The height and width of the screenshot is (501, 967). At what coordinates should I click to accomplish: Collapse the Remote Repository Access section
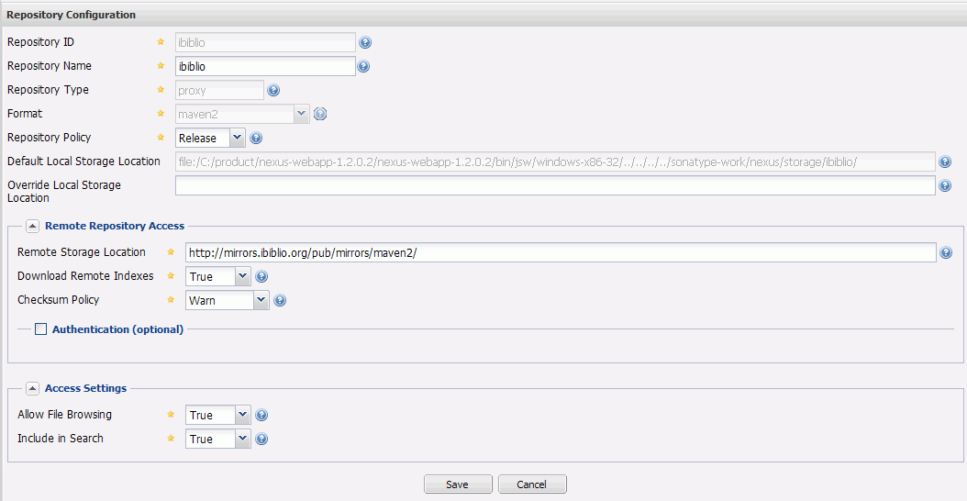[32, 226]
